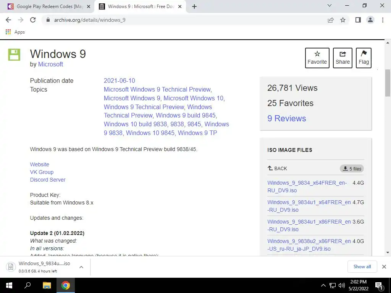Open the 9 Reviews link

coord(286,118)
